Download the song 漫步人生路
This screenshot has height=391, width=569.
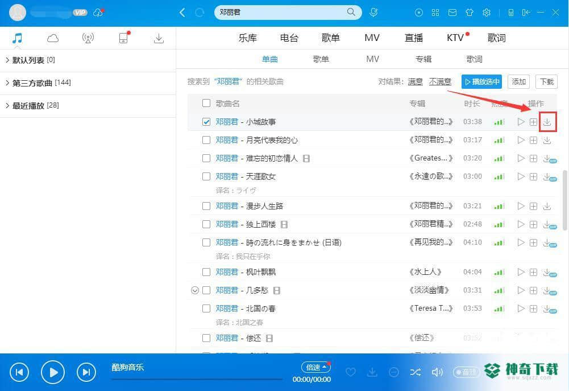pos(547,206)
